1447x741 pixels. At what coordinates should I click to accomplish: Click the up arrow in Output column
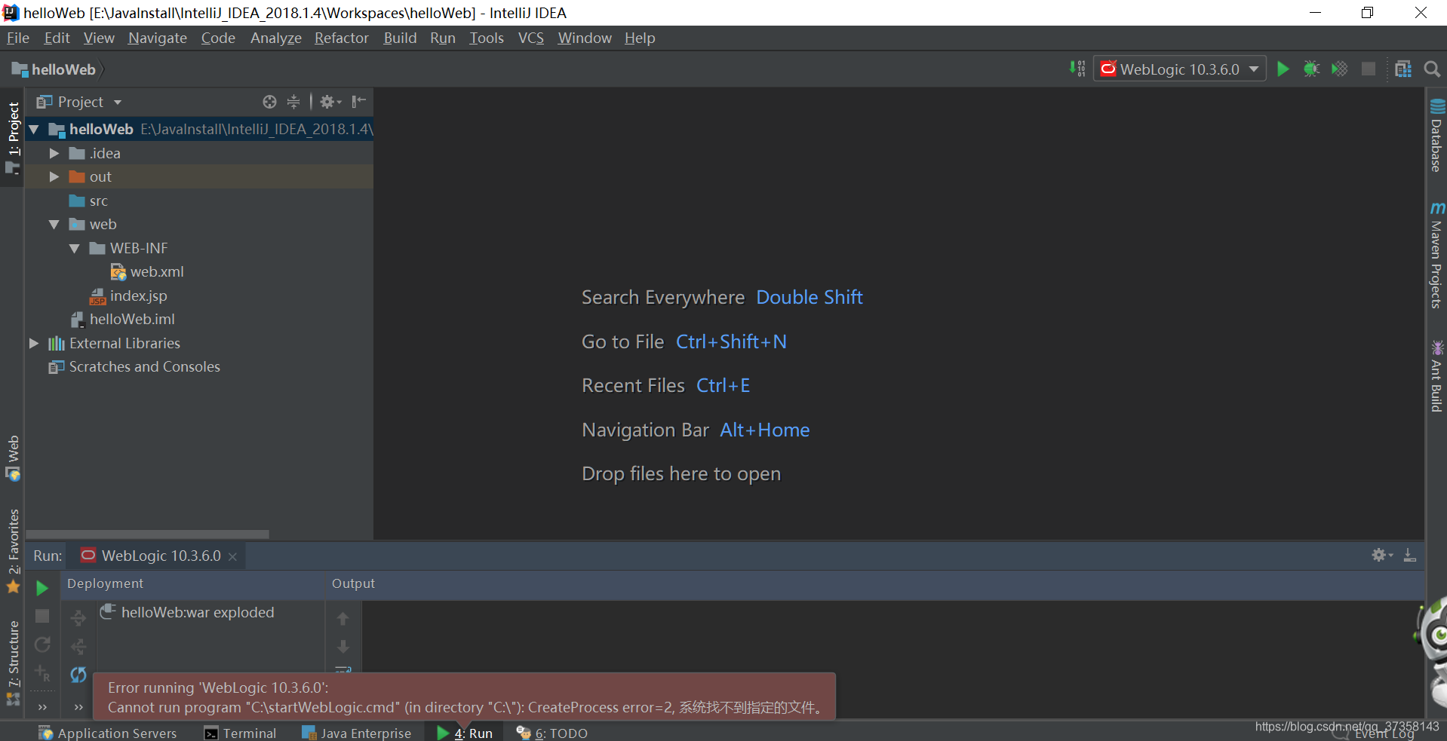click(x=343, y=619)
